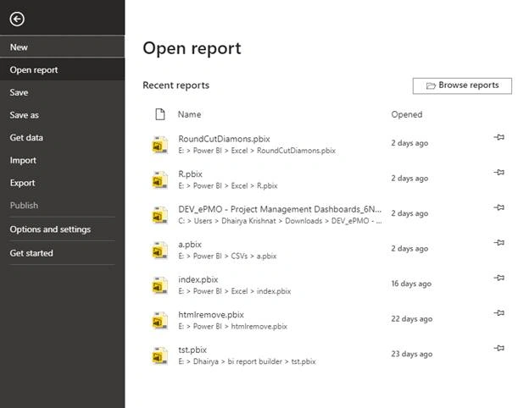This screenshot has width=529, height=408.
Task: Select Open report in the sidebar
Action: (62, 69)
